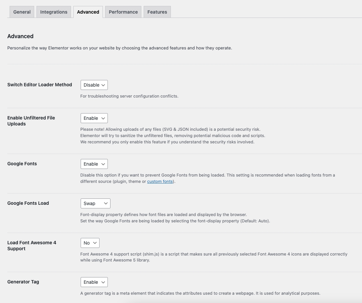This screenshot has height=303, width=362.
Task: Select the Advanced tab
Action: click(88, 12)
